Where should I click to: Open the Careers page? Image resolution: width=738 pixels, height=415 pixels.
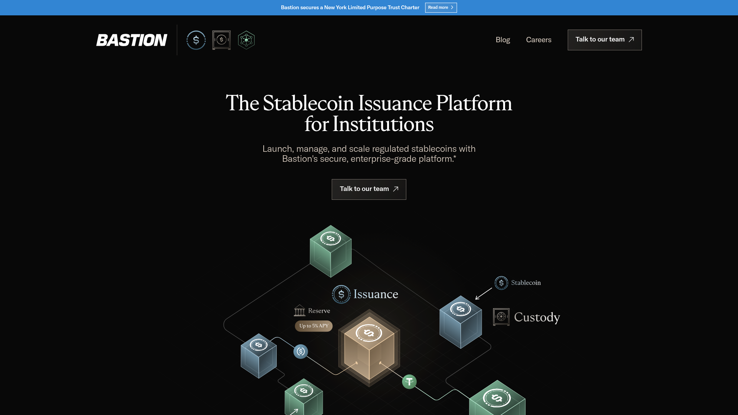coord(539,40)
